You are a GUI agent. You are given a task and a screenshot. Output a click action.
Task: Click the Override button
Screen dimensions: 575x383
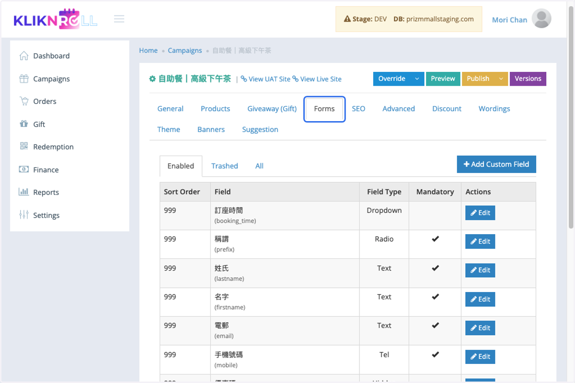pos(391,79)
